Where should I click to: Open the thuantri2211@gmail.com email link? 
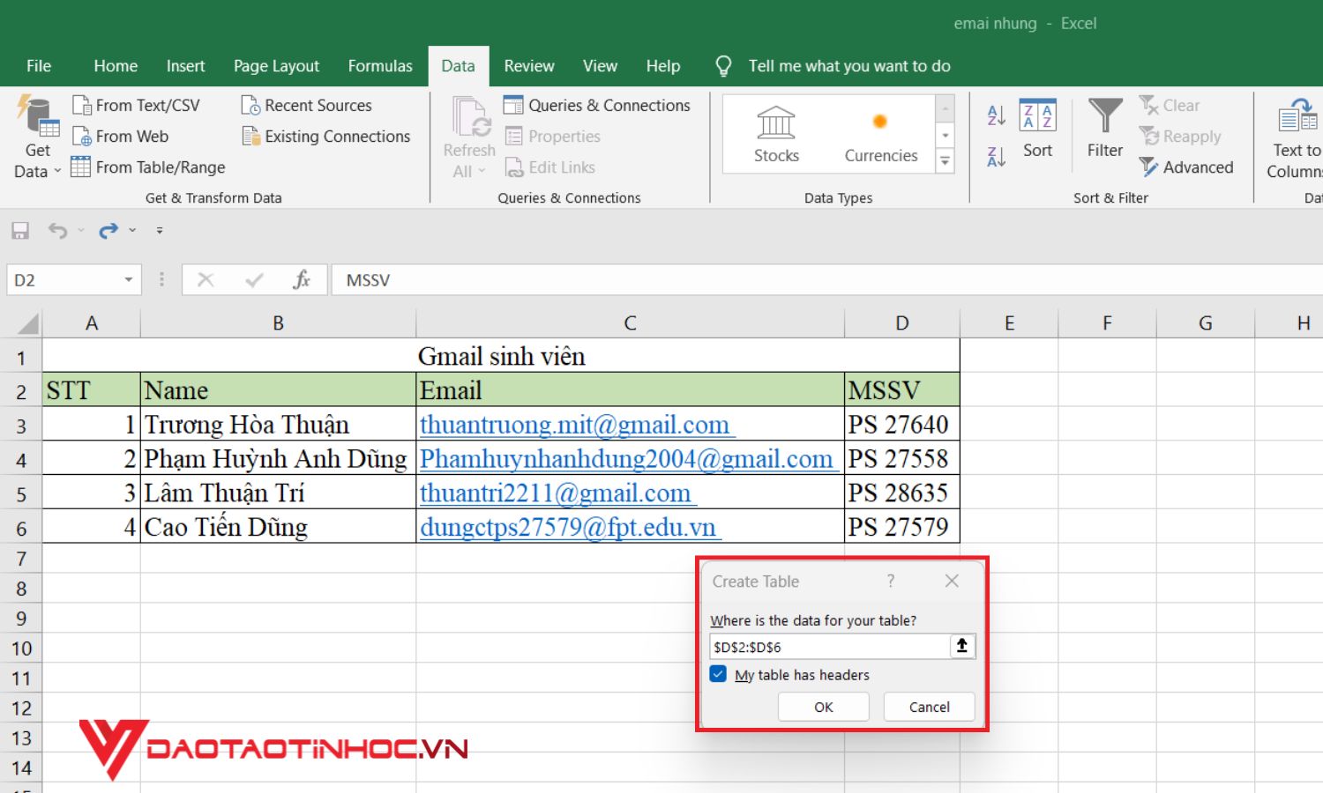pos(556,493)
